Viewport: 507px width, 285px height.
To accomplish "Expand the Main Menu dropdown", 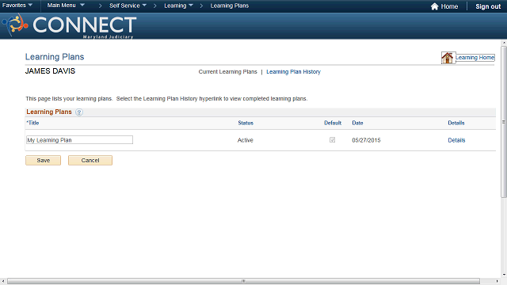I will tap(66, 6).
